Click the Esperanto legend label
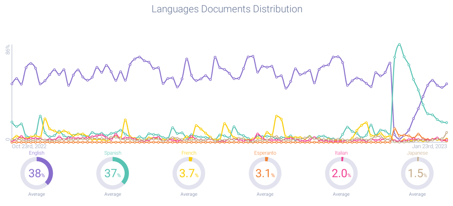The width and height of the screenshot is (453, 206). (265, 153)
